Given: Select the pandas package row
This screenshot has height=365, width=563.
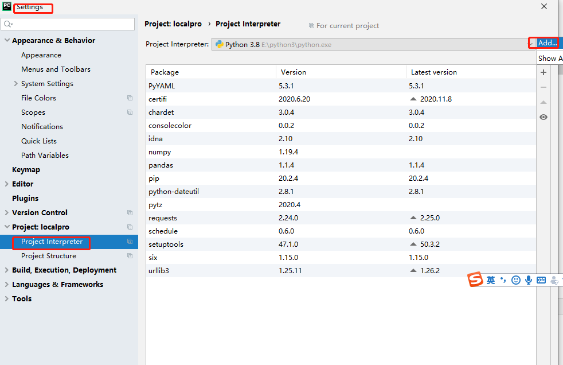Looking at the screenshot, I should pos(341,165).
